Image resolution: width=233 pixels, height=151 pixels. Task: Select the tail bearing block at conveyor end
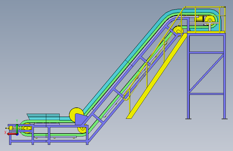coord(28,128)
